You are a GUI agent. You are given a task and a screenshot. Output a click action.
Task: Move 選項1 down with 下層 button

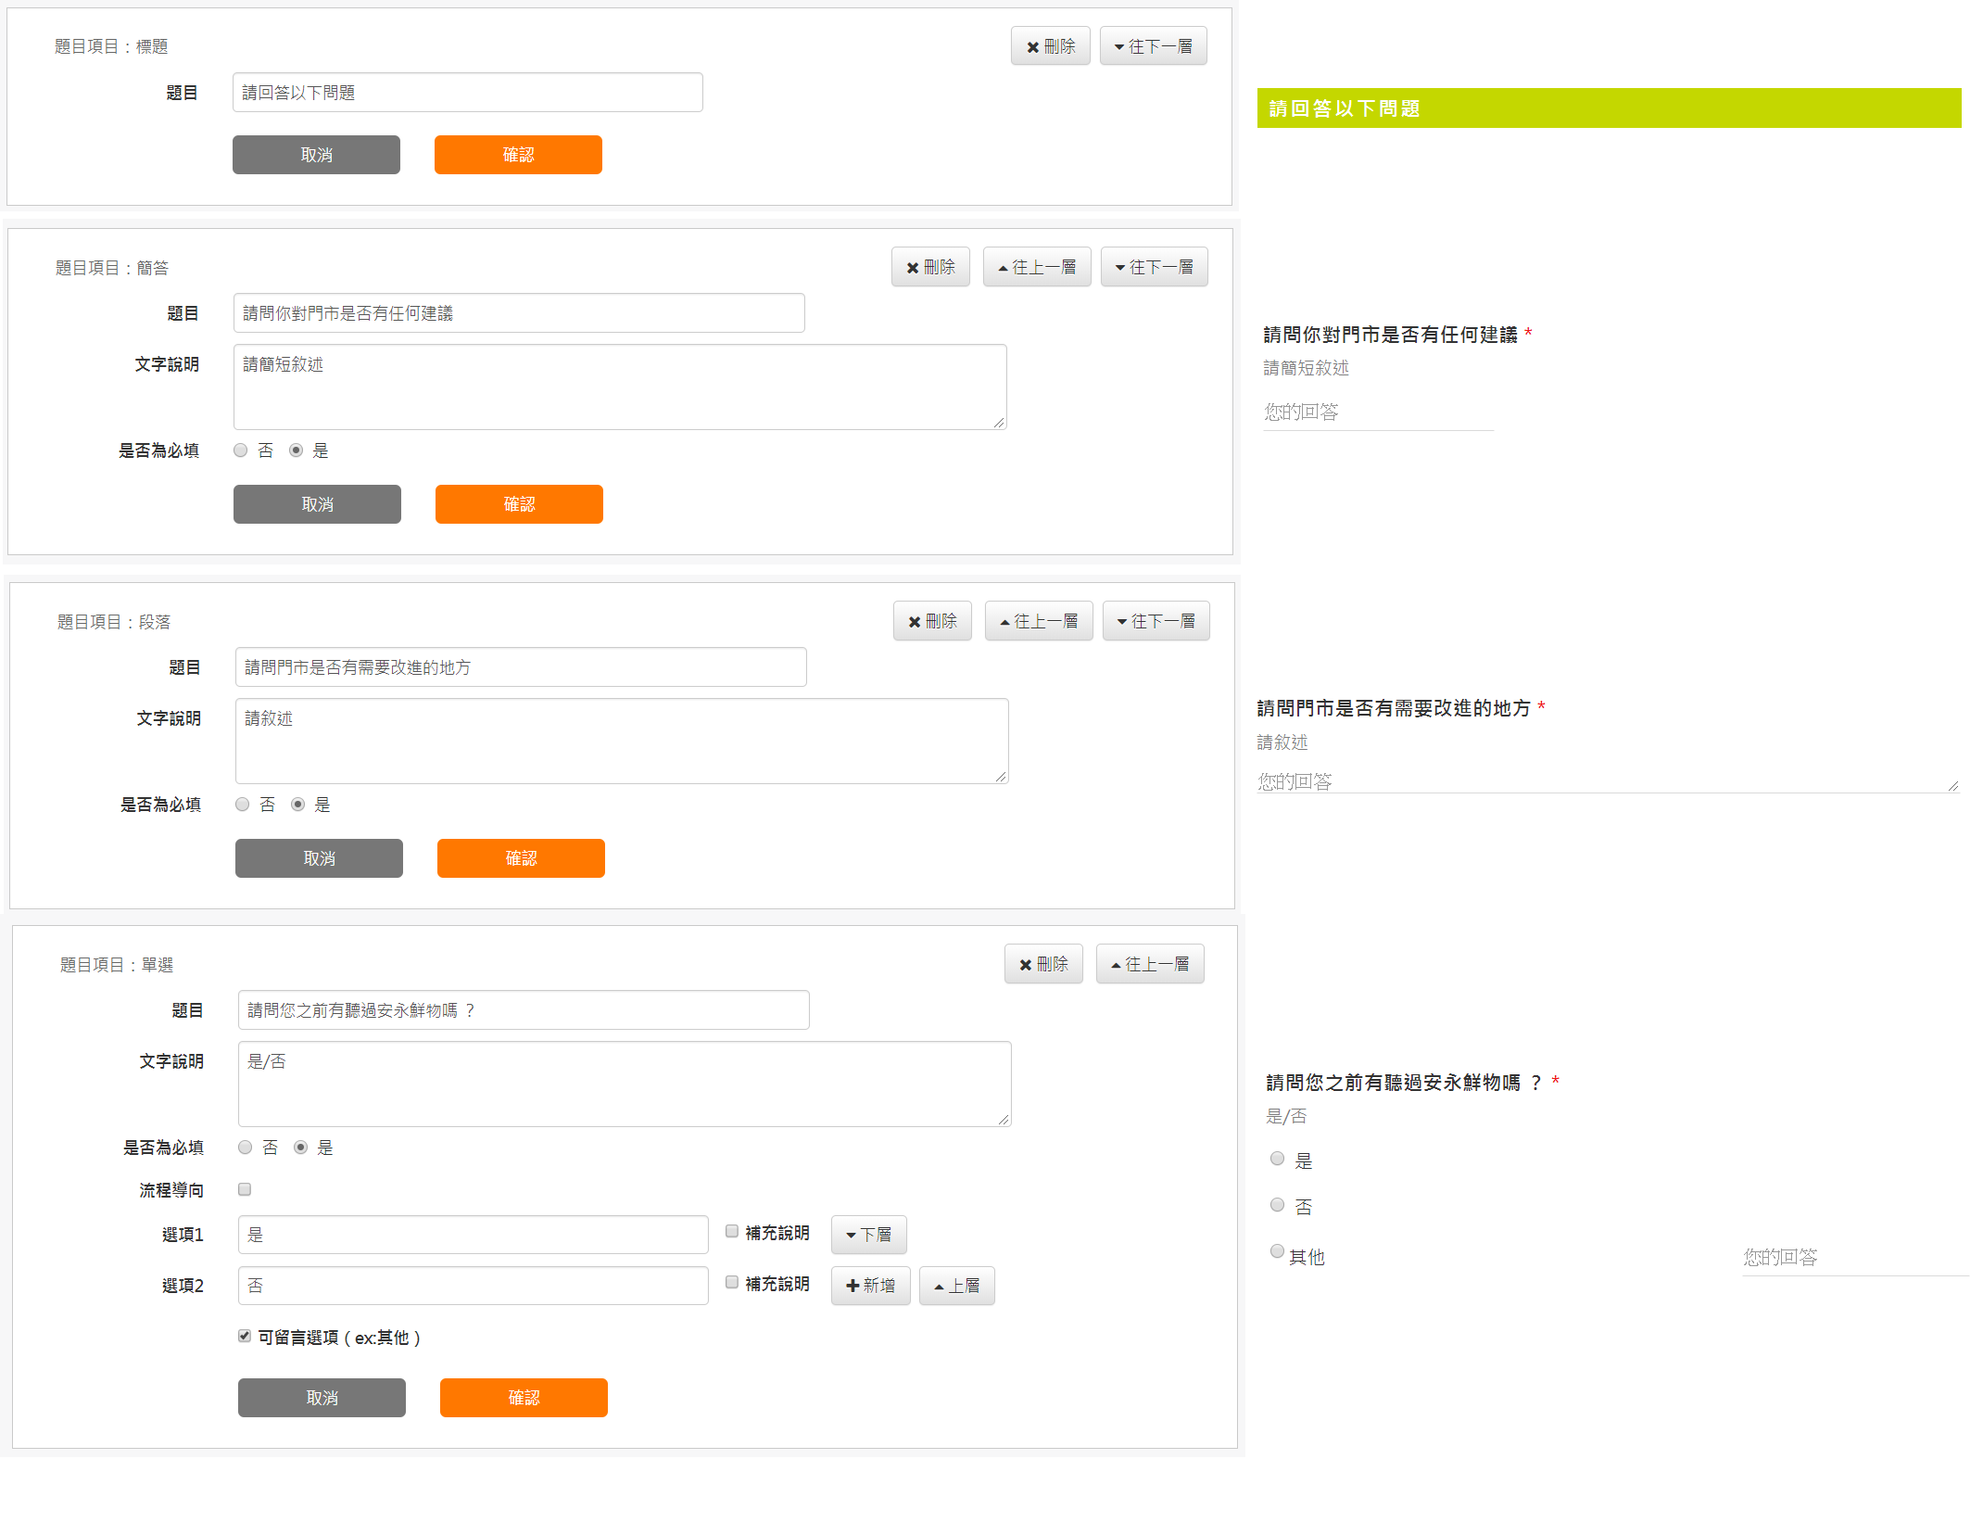point(868,1235)
